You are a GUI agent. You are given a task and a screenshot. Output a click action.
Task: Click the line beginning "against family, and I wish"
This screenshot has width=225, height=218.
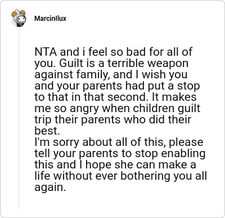point(111,74)
